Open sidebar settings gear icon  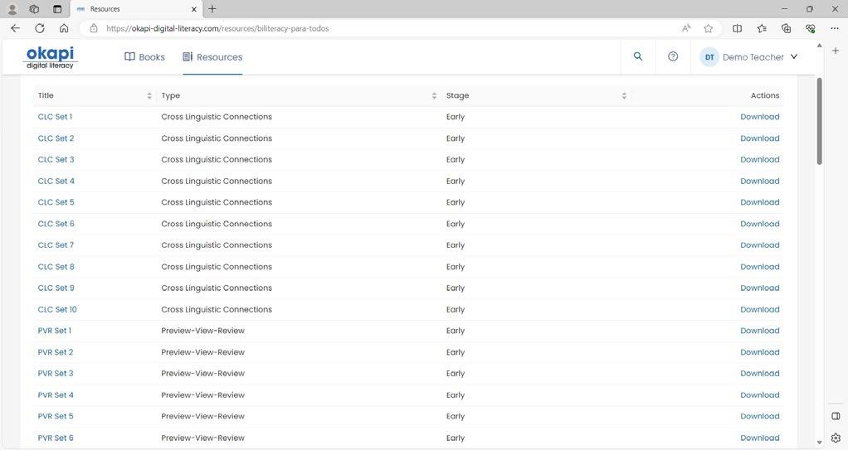tap(836, 438)
